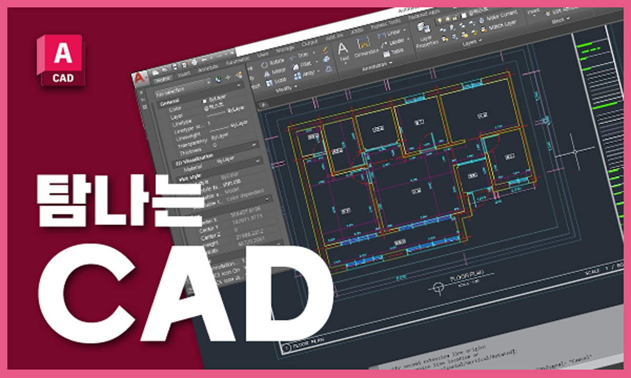631x378 pixels.
Task: Collapse the General section in Properties
Action: 169,101
